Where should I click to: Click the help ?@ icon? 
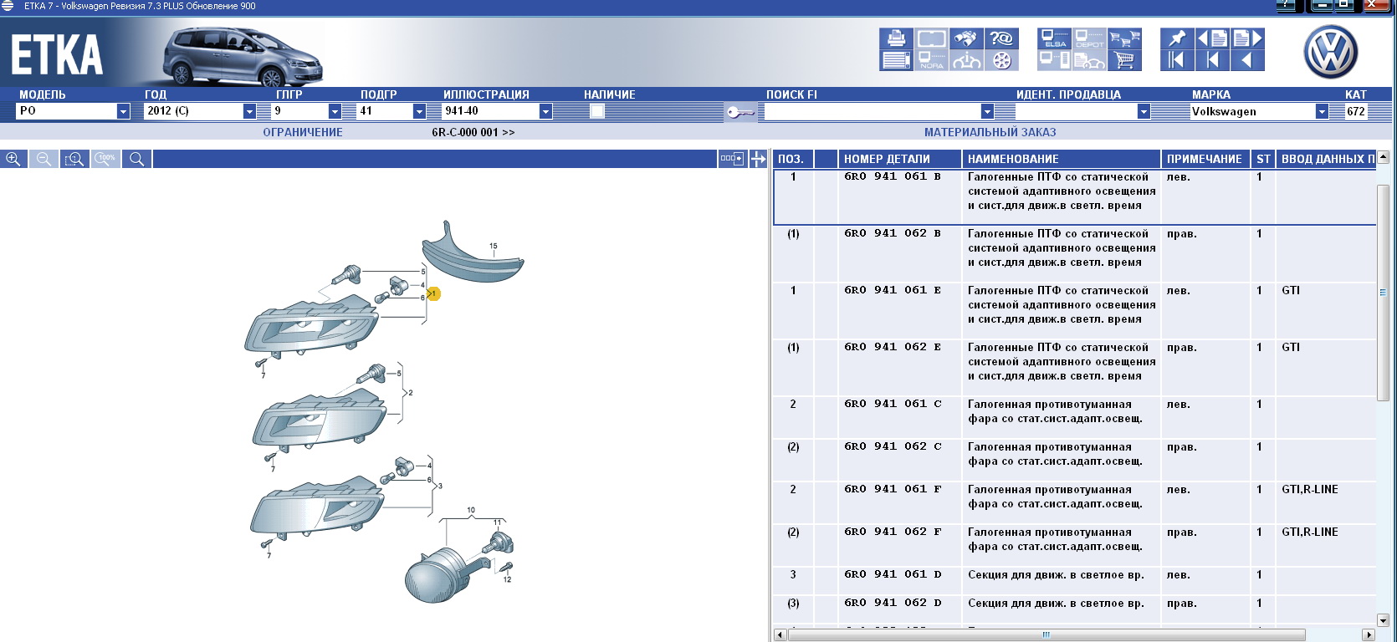(x=1000, y=38)
